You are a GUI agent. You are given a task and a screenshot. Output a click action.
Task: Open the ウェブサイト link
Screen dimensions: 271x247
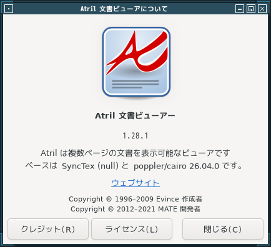click(135, 183)
